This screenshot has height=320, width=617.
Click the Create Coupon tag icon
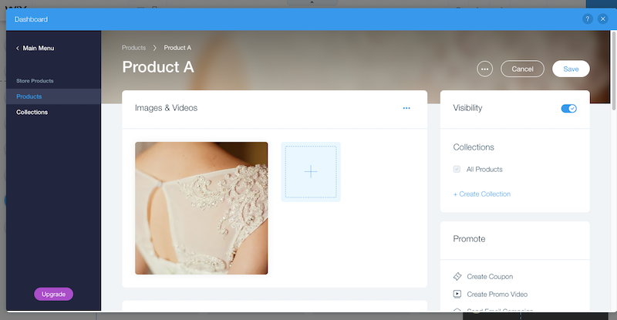pyautogui.click(x=457, y=276)
